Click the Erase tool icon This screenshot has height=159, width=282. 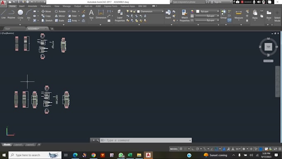pyautogui.click(x=83, y=11)
